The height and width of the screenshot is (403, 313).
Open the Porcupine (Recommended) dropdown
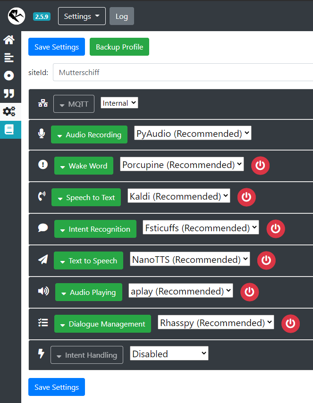(182, 164)
